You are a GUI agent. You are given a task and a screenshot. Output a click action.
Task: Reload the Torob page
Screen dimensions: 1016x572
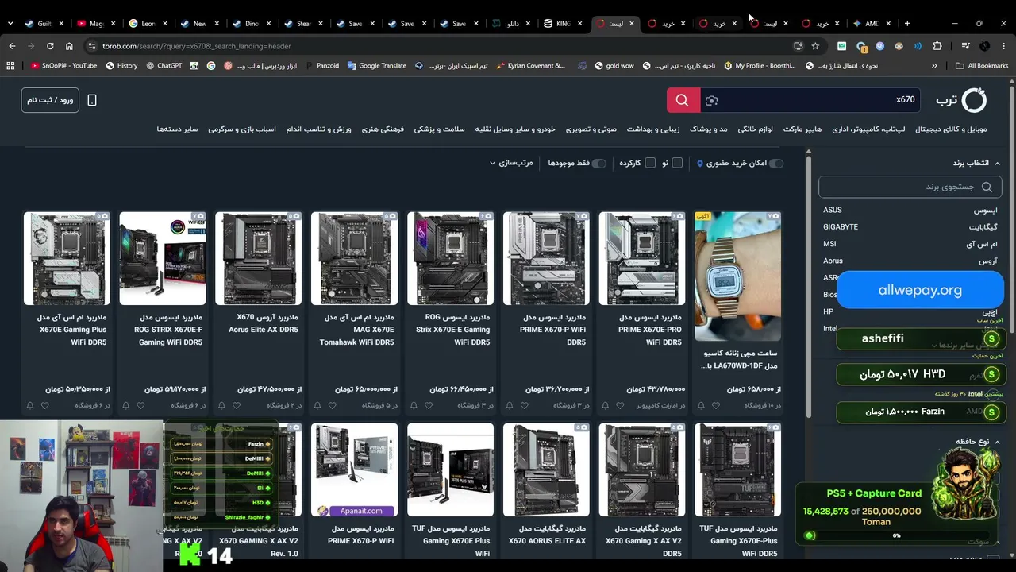[50, 46]
